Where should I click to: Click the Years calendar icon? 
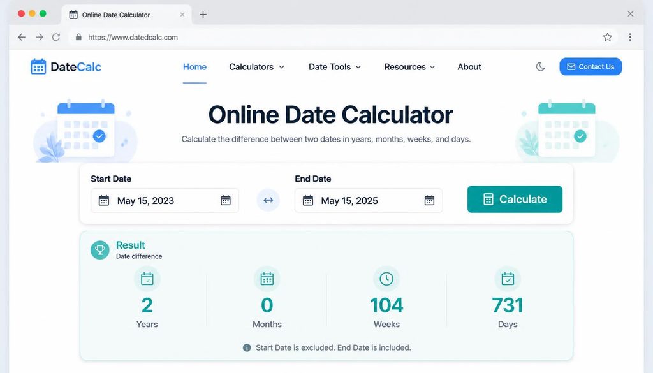tap(147, 279)
